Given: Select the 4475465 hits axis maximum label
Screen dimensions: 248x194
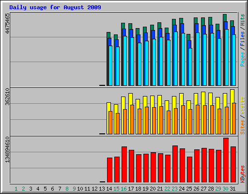Looking at the screenshot, I should coord(7,24).
